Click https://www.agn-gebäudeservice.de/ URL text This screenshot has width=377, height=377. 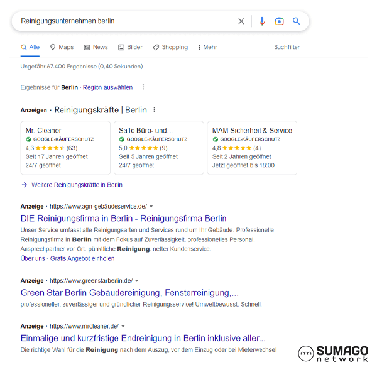[99, 207]
